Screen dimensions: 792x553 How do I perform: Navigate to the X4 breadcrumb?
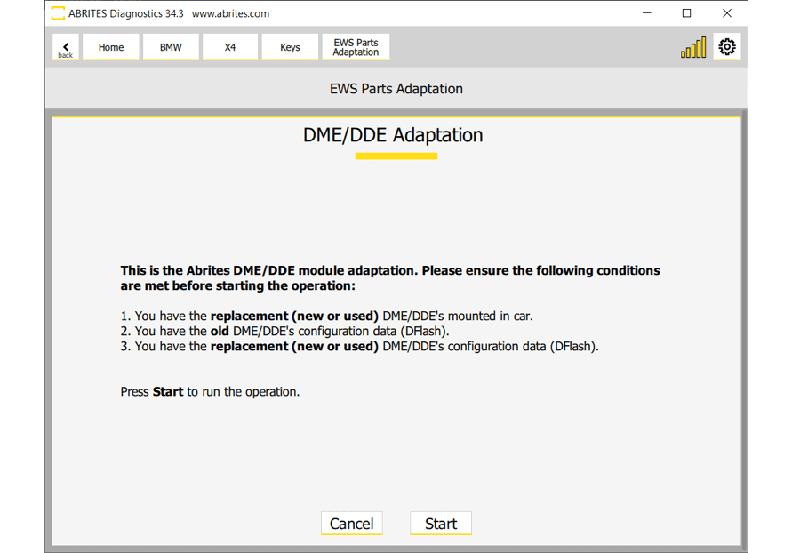[x=230, y=47]
